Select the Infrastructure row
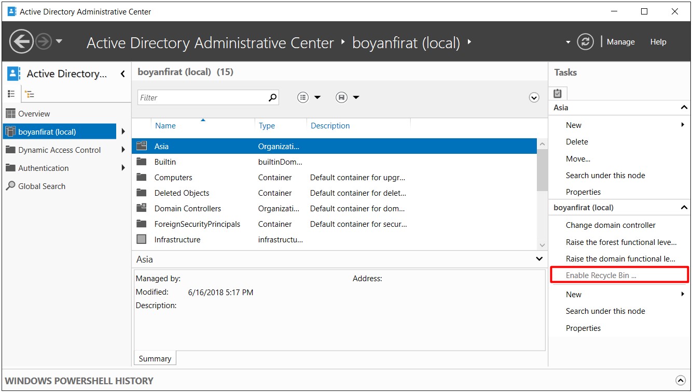 coord(335,240)
